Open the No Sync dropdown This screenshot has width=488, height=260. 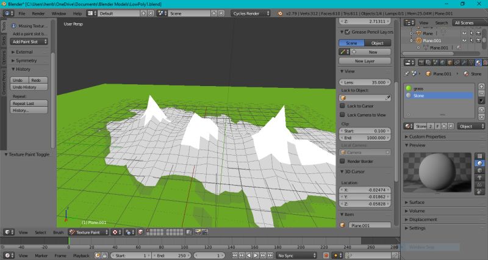(x=296, y=256)
